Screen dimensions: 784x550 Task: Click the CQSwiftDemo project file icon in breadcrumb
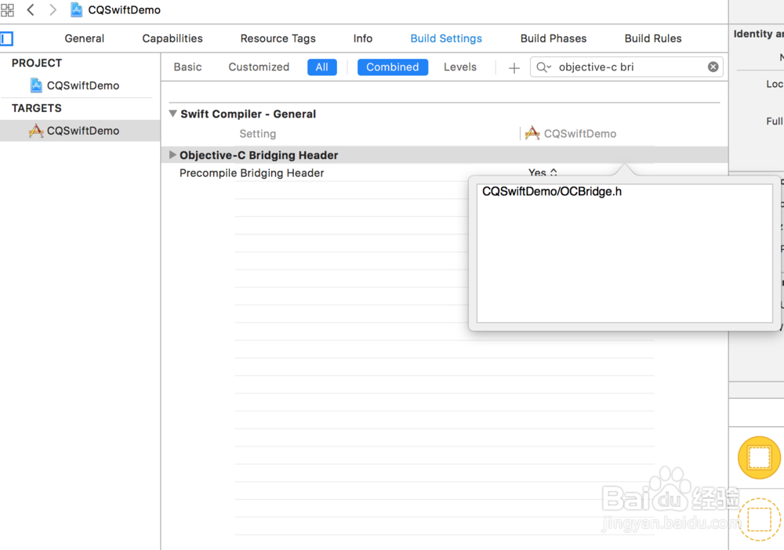click(77, 10)
